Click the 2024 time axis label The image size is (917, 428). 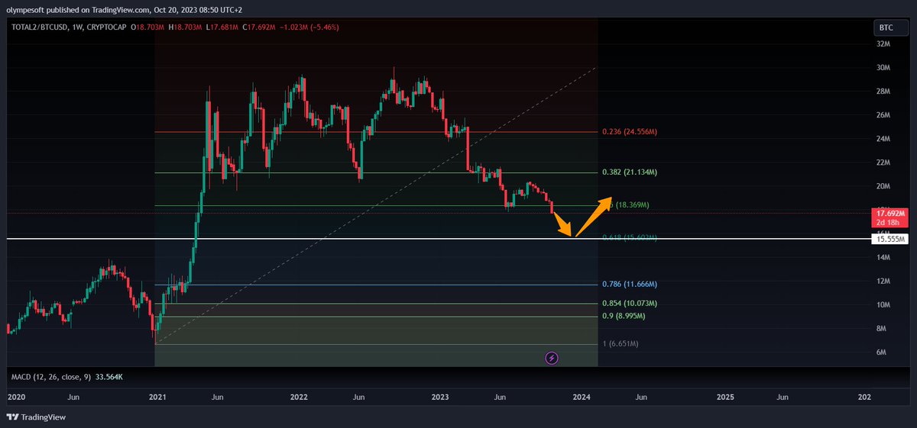582,397
